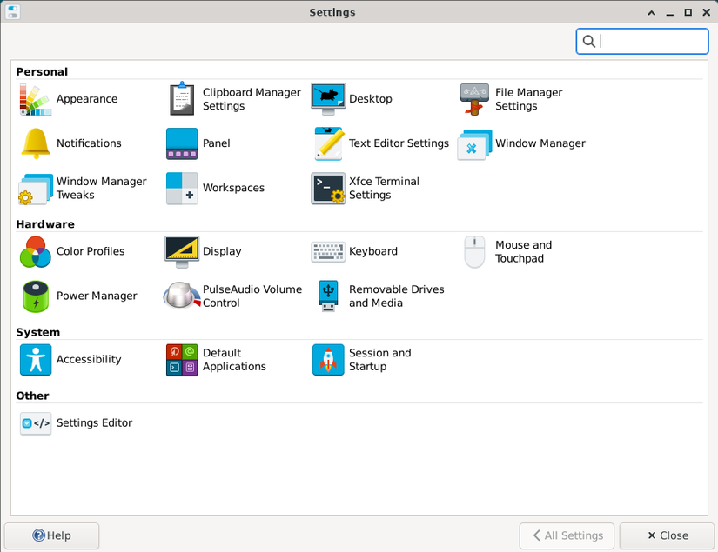718x552 pixels.
Task: Open the Accessibility icon
Action: tap(36, 360)
